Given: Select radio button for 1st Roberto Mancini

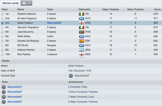Looking at the screenshot, I should point(2,14).
